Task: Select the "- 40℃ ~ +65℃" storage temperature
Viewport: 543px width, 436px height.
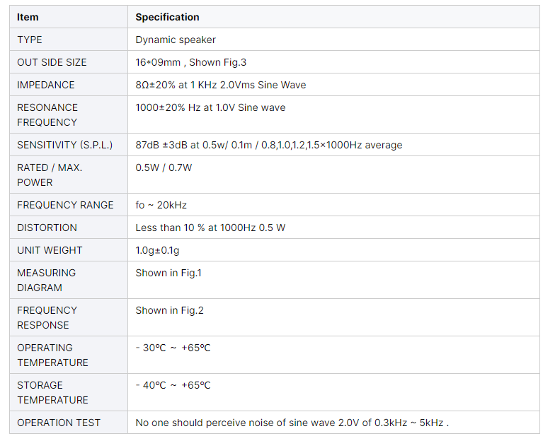Action: click(x=173, y=385)
